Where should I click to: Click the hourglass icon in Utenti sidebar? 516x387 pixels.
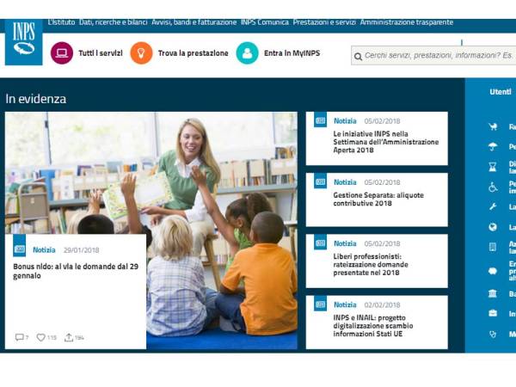[x=493, y=167]
